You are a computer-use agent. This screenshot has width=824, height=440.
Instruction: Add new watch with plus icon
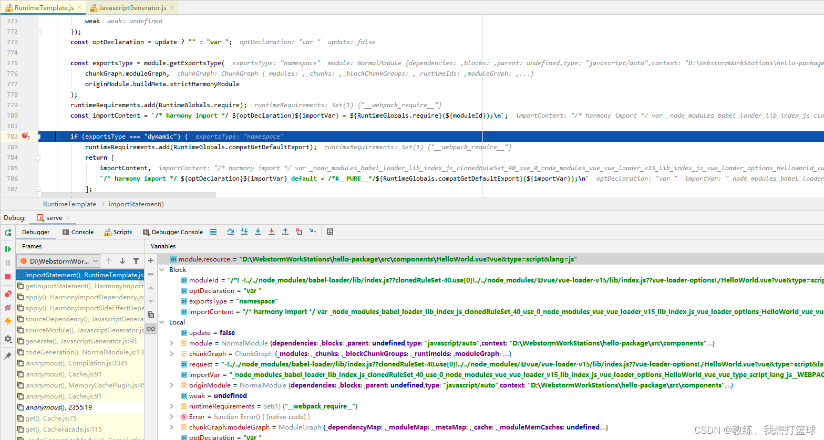(x=151, y=260)
